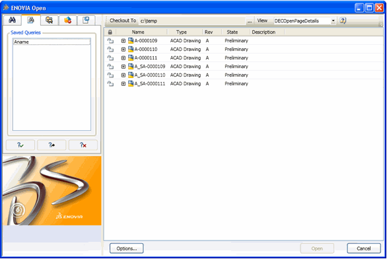387x259 pixels.
Task: Open help via the question mark icon
Action: click(x=343, y=20)
